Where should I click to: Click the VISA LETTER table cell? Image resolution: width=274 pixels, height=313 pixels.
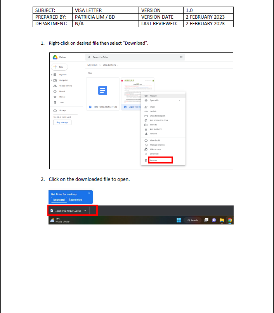(106, 10)
